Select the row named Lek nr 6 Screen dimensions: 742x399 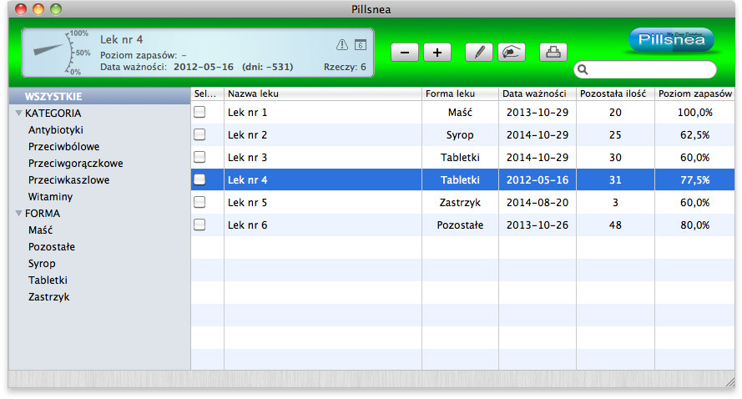click(x=462, y=225)
